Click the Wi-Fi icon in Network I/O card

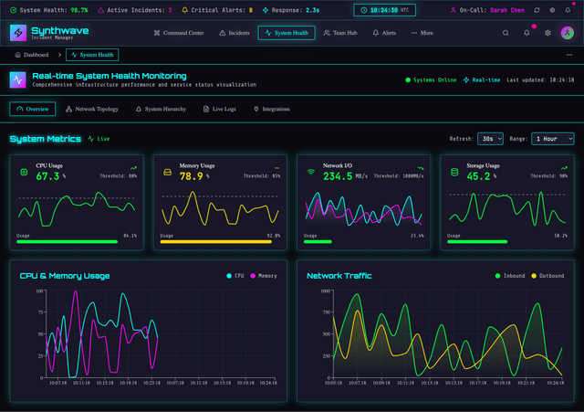click(310, 172)
